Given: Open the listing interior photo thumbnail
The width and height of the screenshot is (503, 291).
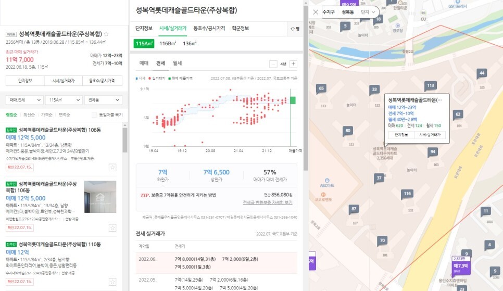Looking at the screenshot, I should coord(100,197).
